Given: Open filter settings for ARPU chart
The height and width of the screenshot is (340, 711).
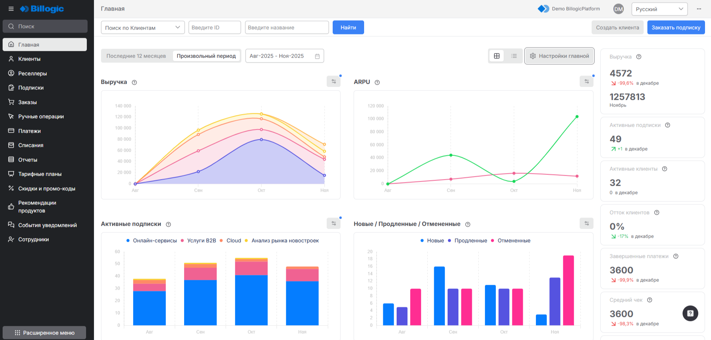Looking at the screenshot, I should [586, 81].
